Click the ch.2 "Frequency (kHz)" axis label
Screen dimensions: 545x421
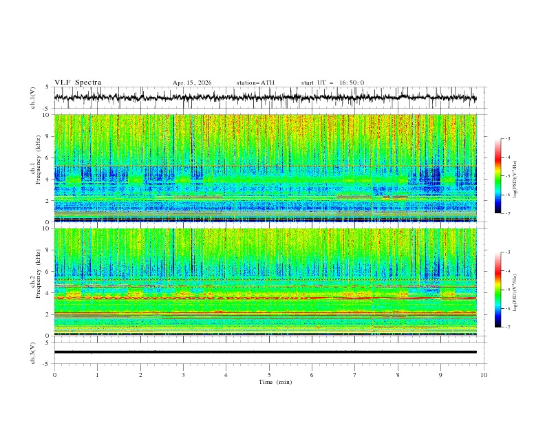39,274
